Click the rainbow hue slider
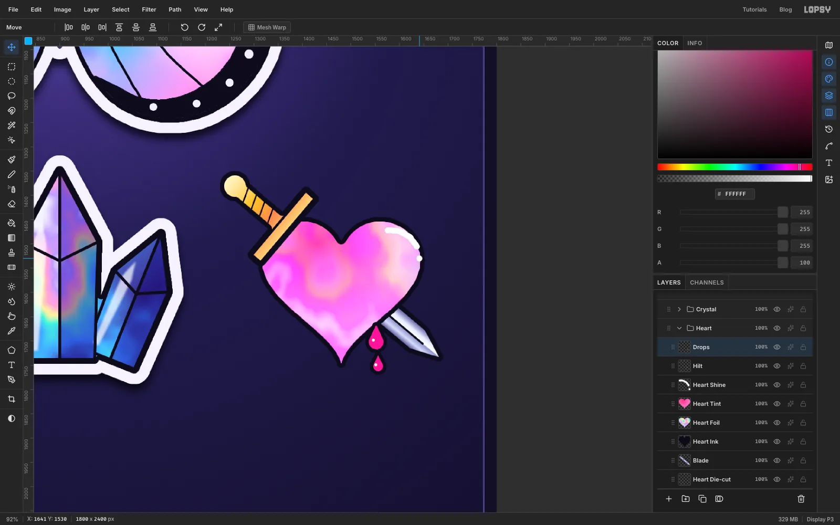 pyautogui.click(x=735, y=167)
